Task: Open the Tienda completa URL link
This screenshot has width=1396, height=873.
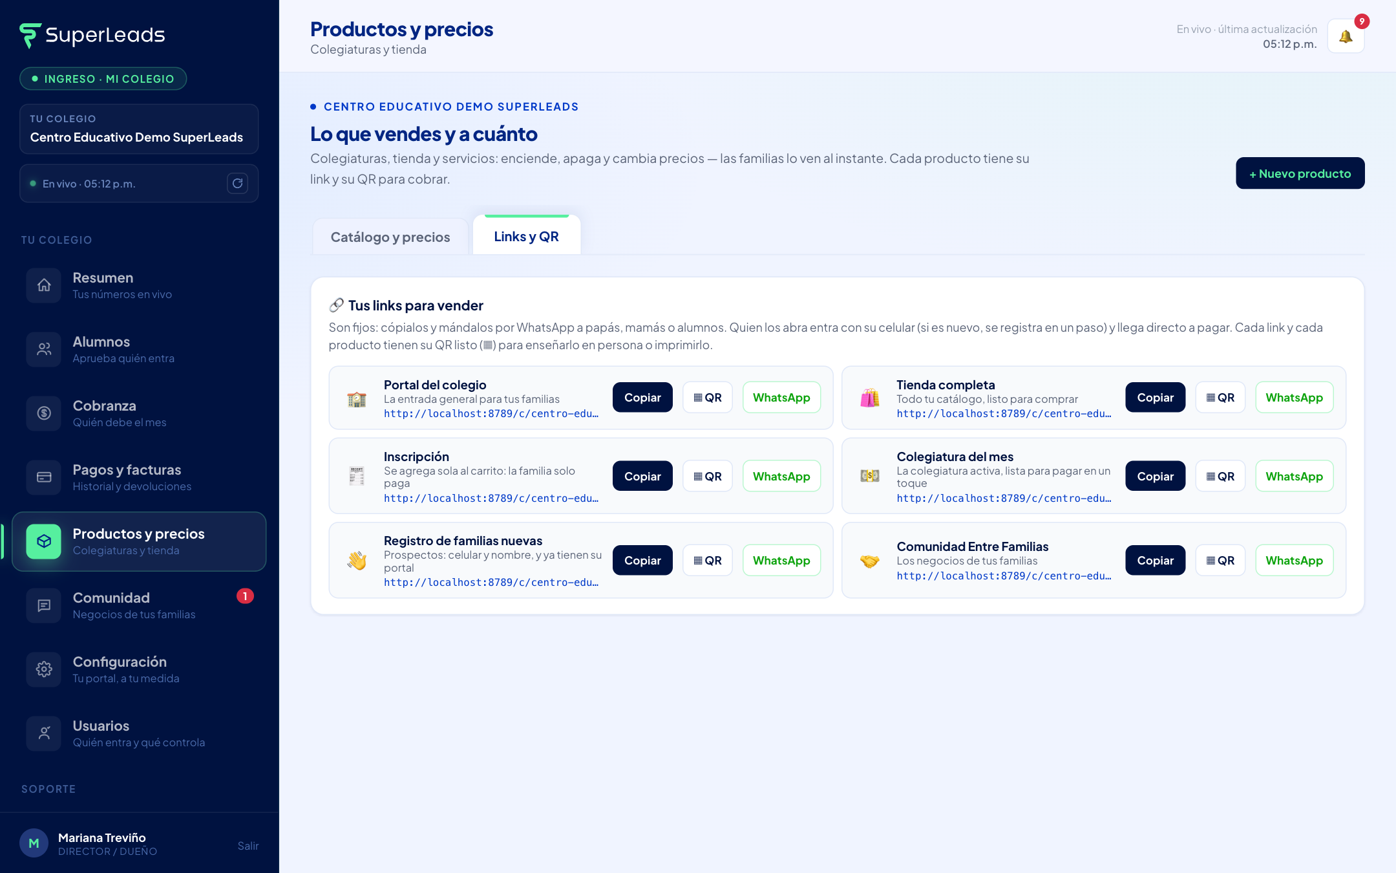Action: pyautogui.click(x=1004, y=414)
